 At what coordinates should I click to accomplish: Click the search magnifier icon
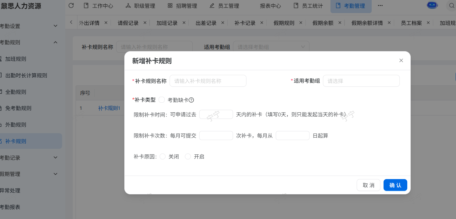pos(451,6)
